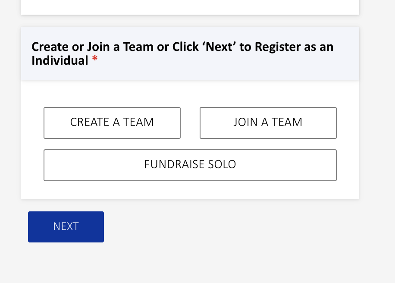The image size is (395, 283).
Task: Choose the FUNDRAISE SOLO option
Action: pyautogui.click(x=190, y=165)
